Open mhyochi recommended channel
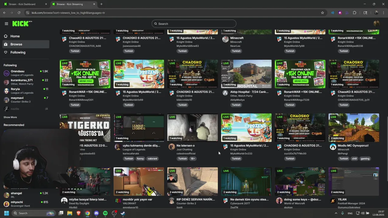The height and width of the screenshot is (218, 388). [26, 203]
